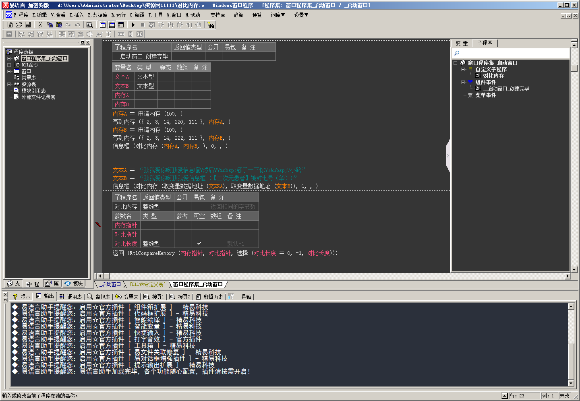The height and width of the screenshot is (401, 580).
Task: Click the Stop square toolbar icon
Action: point(143,25)
